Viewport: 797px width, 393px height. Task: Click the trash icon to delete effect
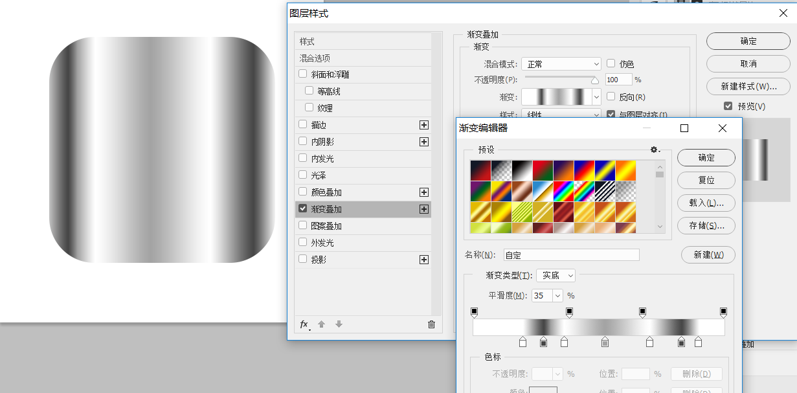click(x=432, y=324)
